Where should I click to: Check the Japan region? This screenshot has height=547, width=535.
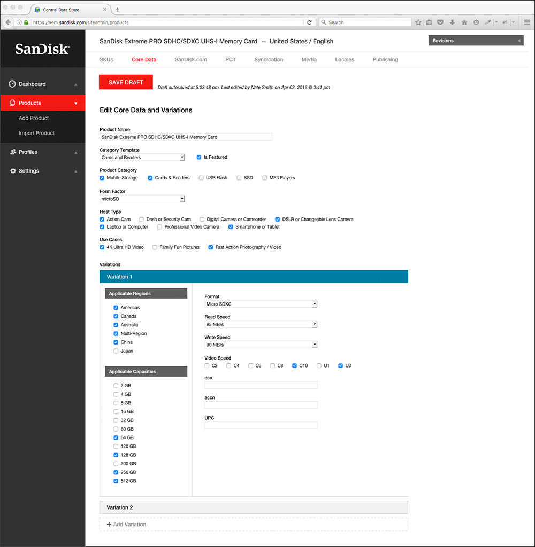[116, 351]
